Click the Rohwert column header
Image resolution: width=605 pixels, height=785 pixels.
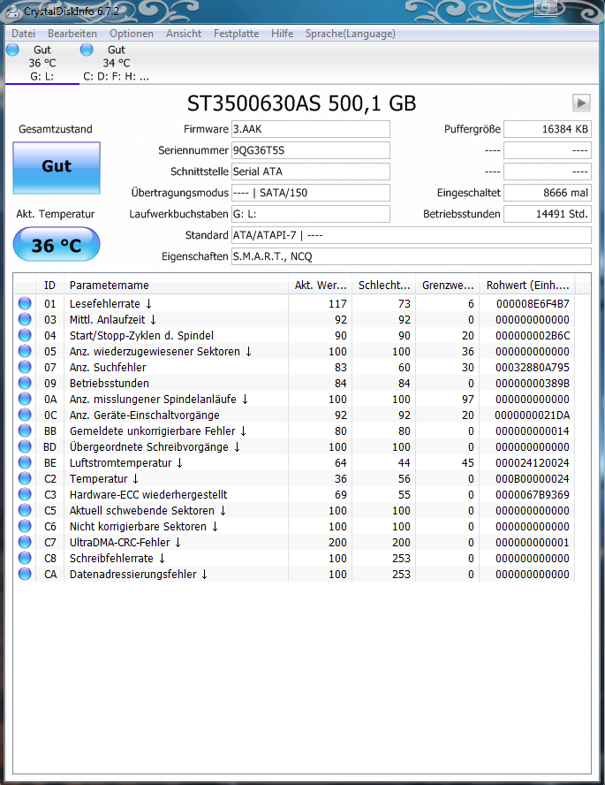coord(527,286)
